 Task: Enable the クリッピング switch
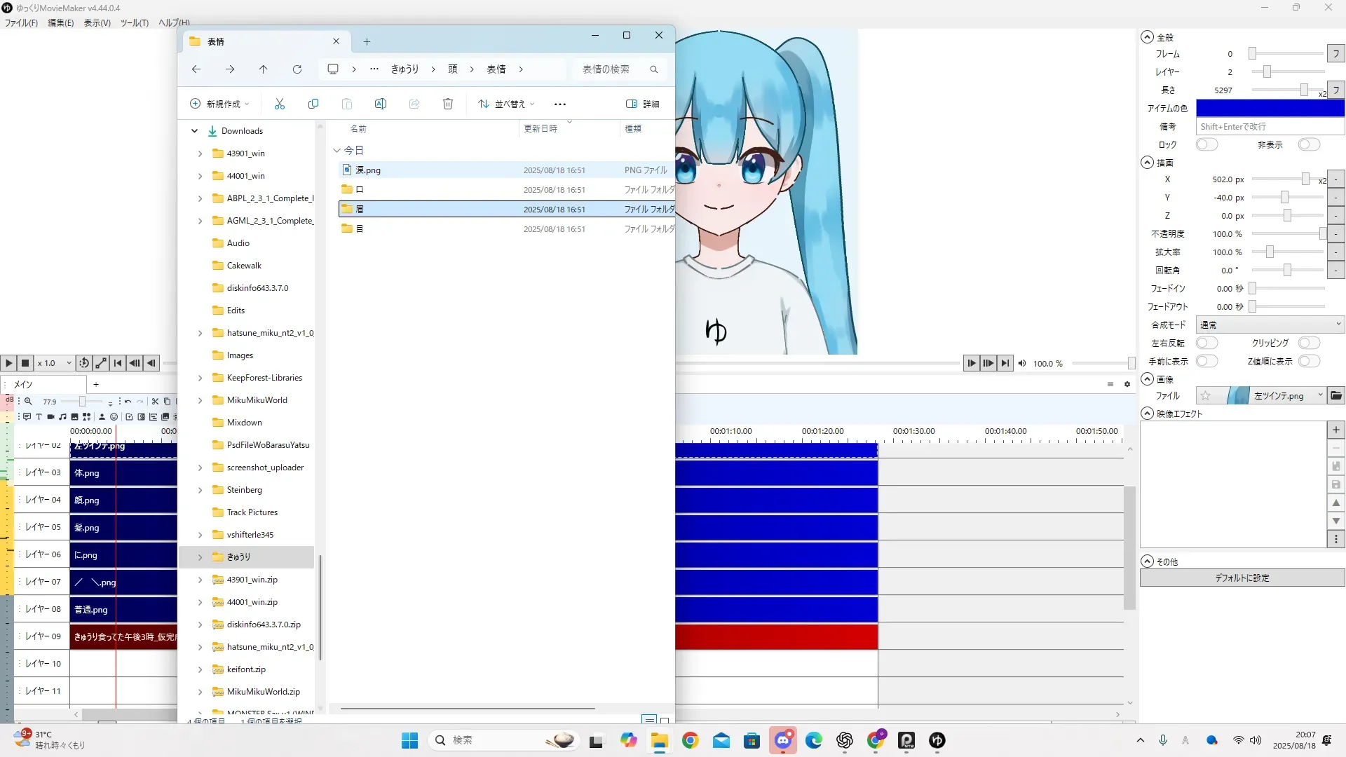coord(1309,343)
